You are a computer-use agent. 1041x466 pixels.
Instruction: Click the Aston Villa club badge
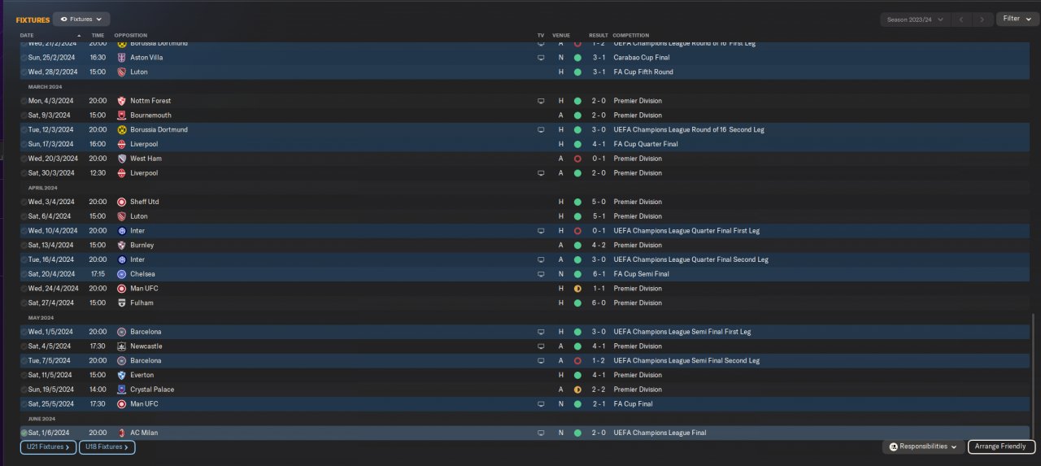121,58
